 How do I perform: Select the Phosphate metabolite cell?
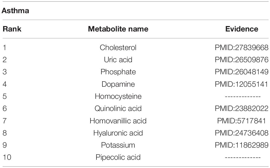118,72
